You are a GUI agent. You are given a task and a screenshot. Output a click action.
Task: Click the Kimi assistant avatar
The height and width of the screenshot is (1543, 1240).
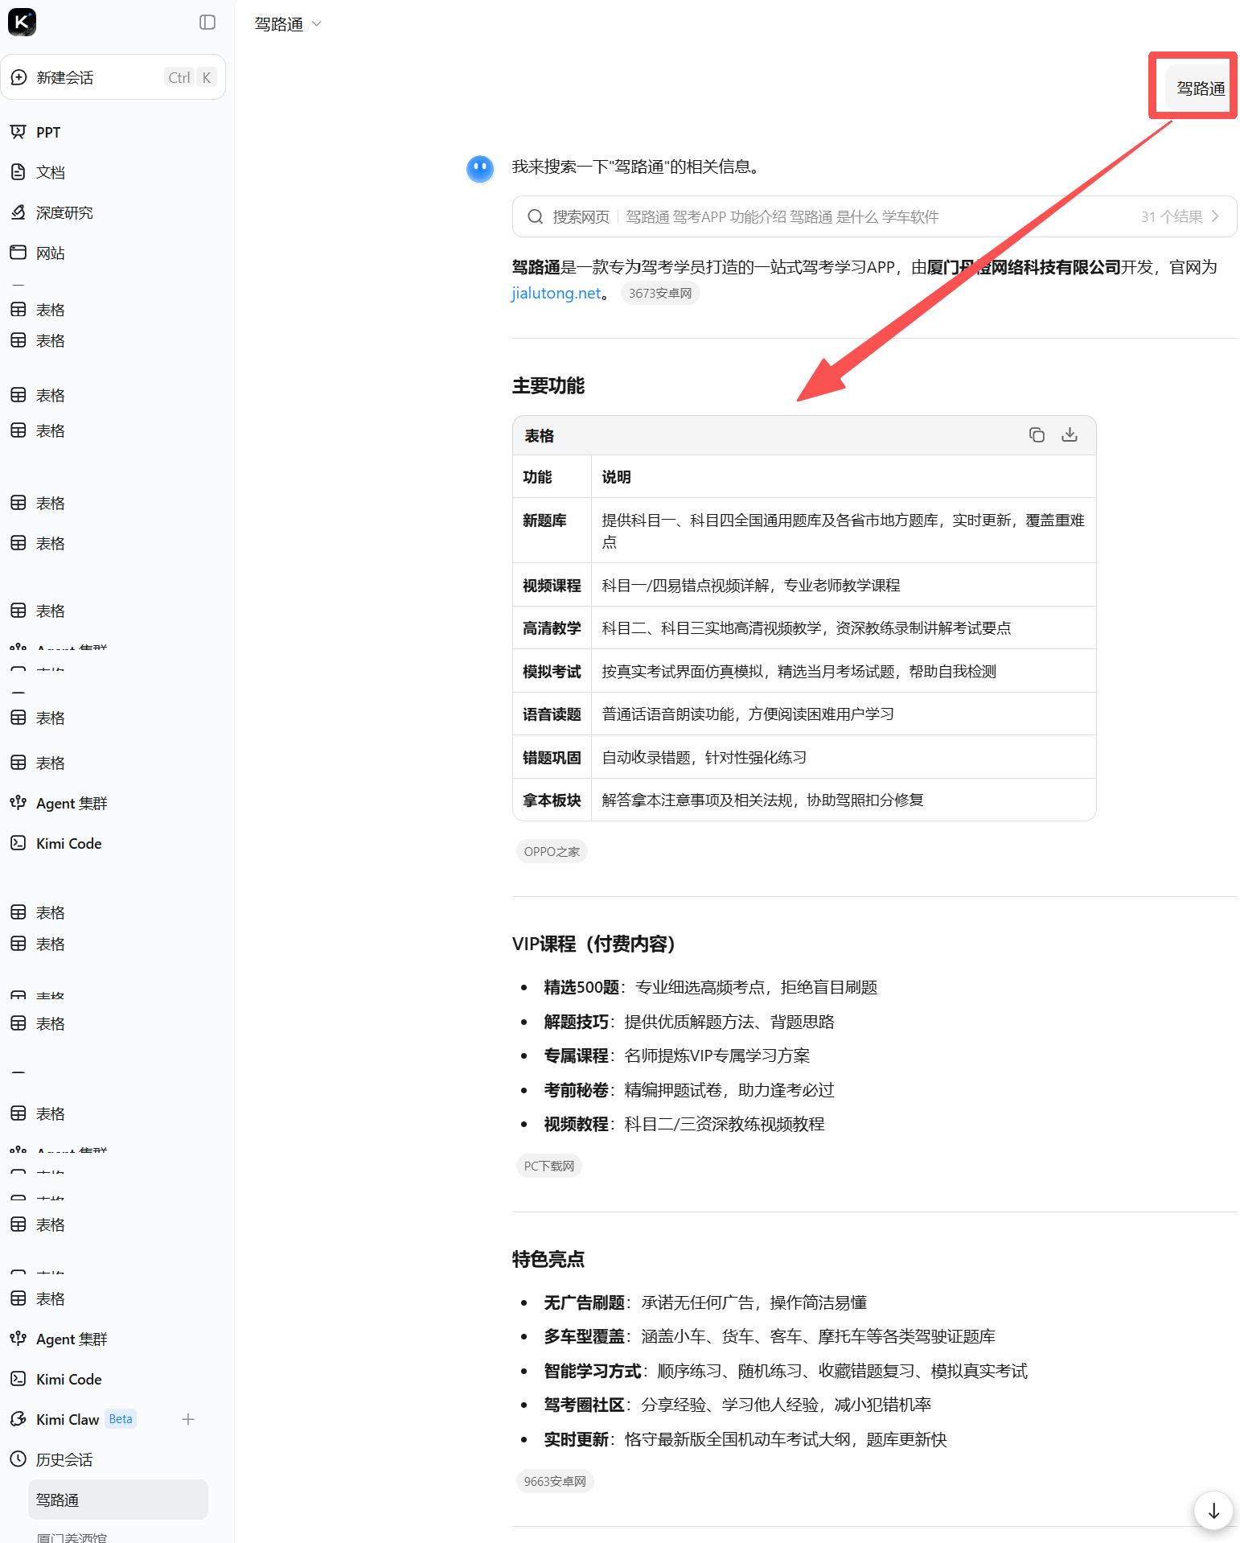pyautogui.click(x=480, y=169)
